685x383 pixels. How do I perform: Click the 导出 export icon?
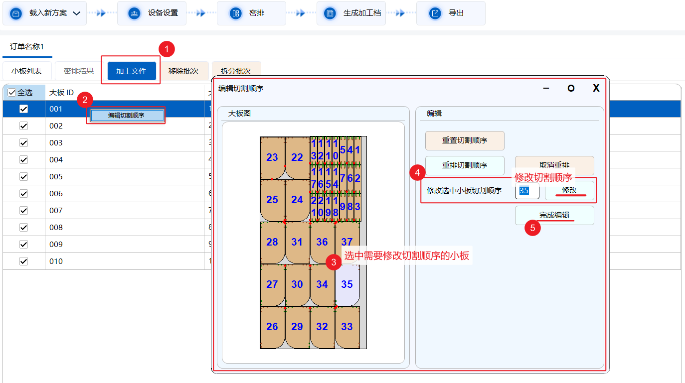coord(435,13)
